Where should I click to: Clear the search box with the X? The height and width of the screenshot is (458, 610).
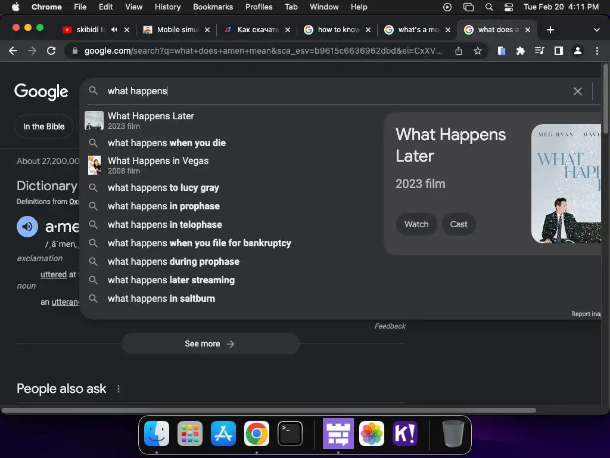(x=578, y=91)
